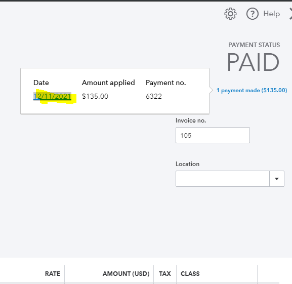The image size is (292, 284).
Task: Select the RATE column header
Action: click(53, 273)
